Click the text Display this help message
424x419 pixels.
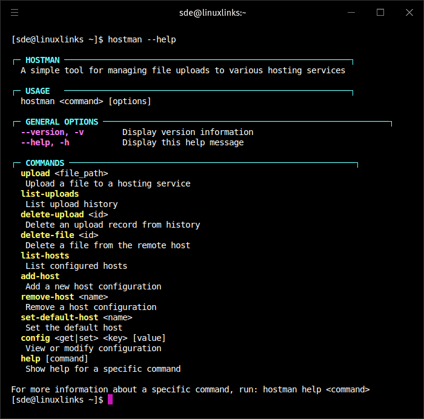click(183, 142)
